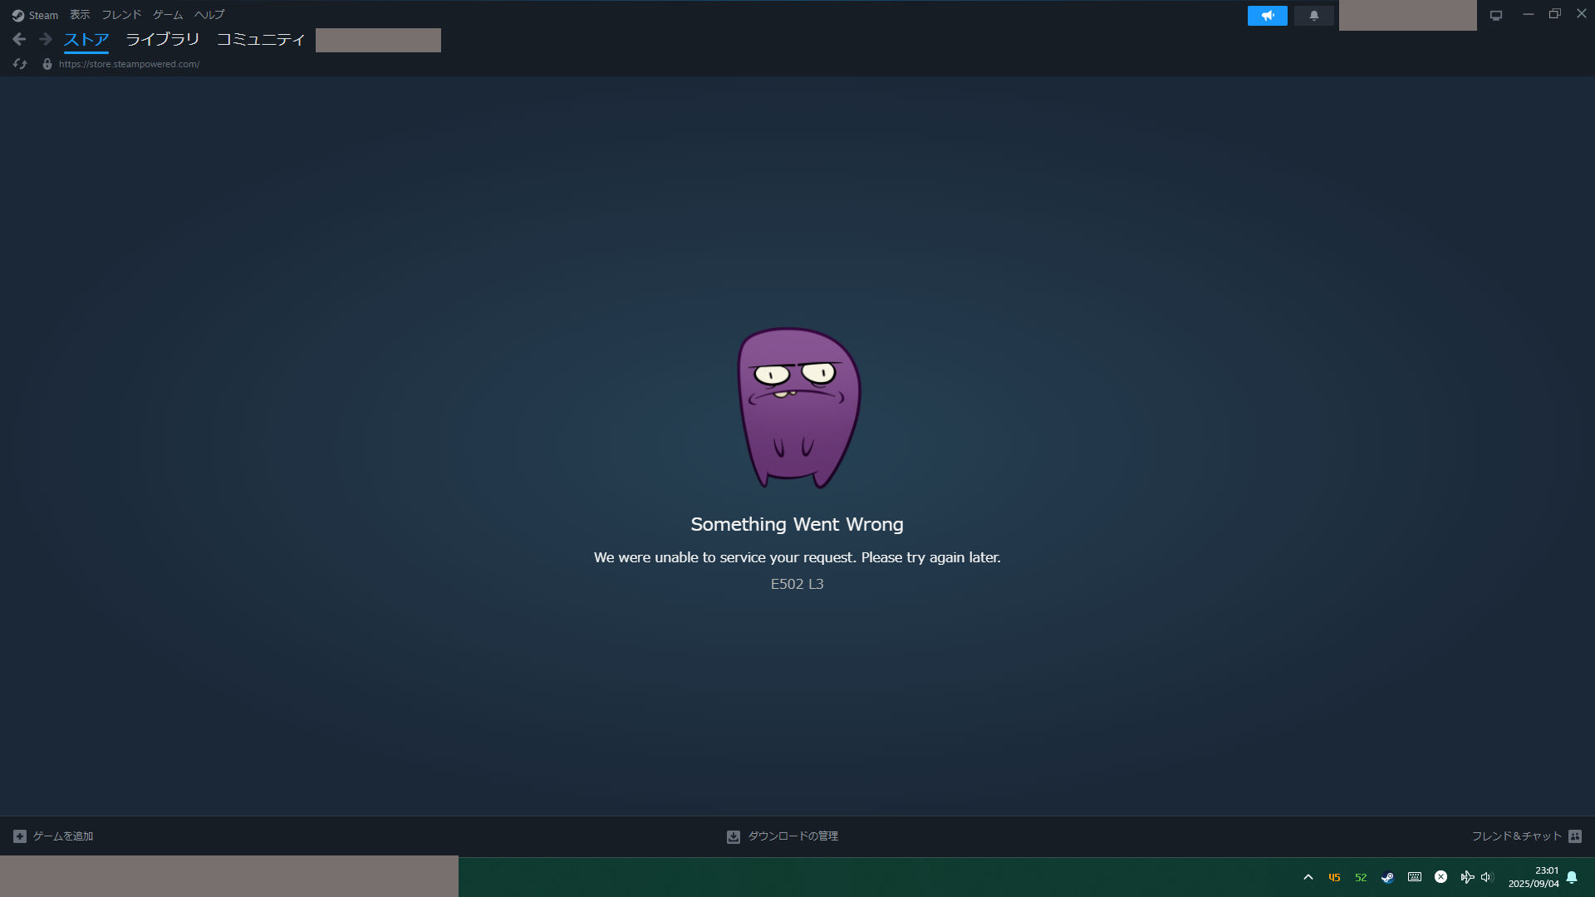Click the store.steampowered.com URL text
Image resolution: width=1595 pixels, height=897 pixels.
(129, 64)
